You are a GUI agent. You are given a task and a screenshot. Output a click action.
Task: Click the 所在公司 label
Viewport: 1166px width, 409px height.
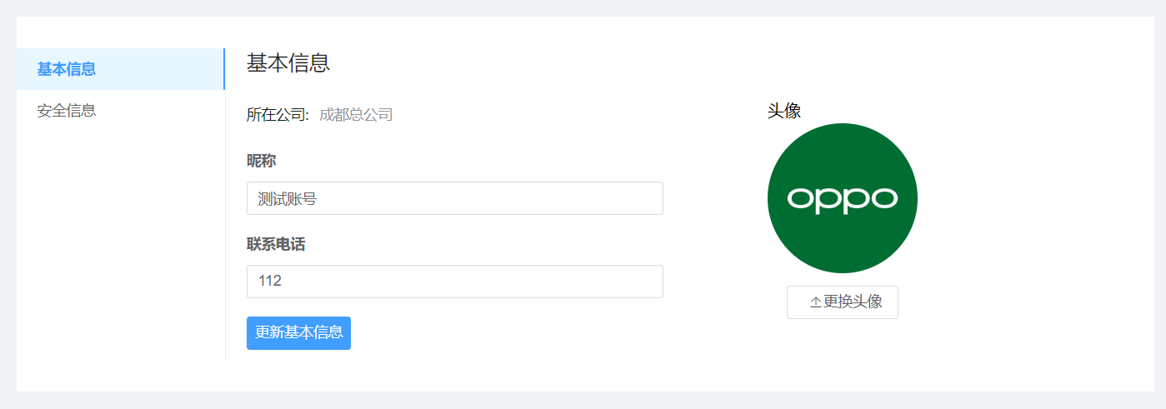(x=278, y=115)
